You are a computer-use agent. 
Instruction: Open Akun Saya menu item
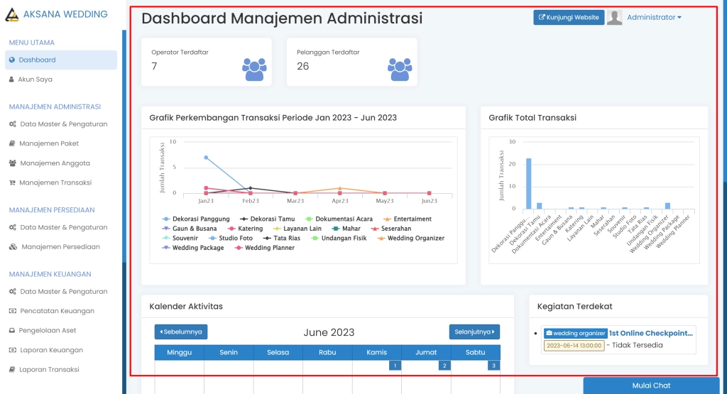35,80
